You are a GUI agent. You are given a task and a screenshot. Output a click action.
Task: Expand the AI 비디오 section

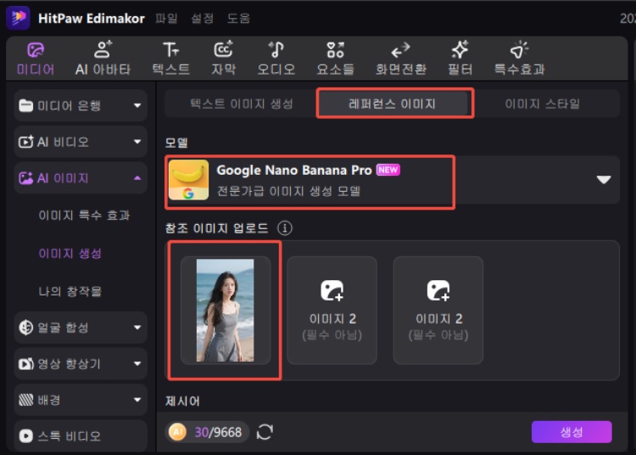81,142
